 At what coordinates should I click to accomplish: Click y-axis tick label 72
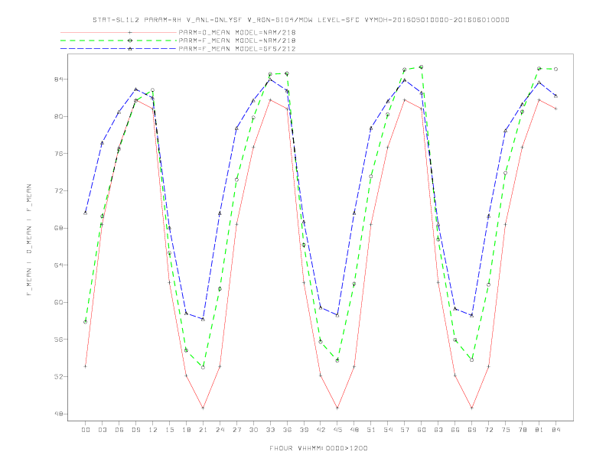point(59,190)
